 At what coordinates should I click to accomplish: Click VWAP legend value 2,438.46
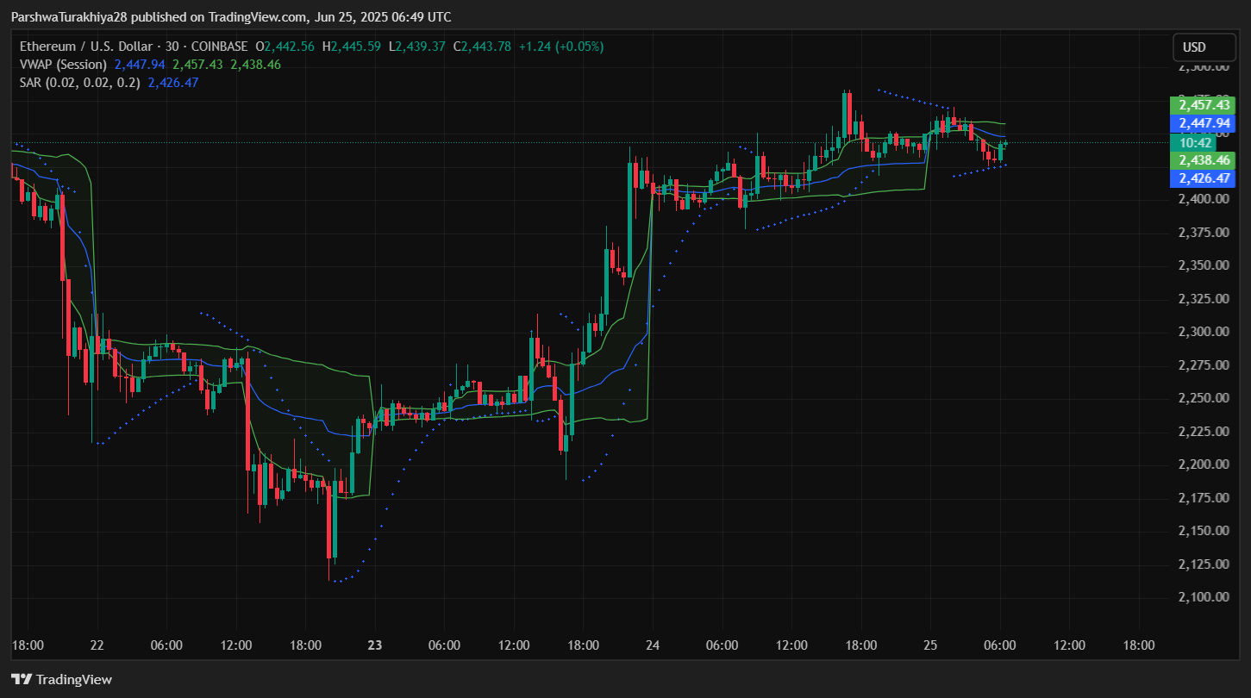255,65
